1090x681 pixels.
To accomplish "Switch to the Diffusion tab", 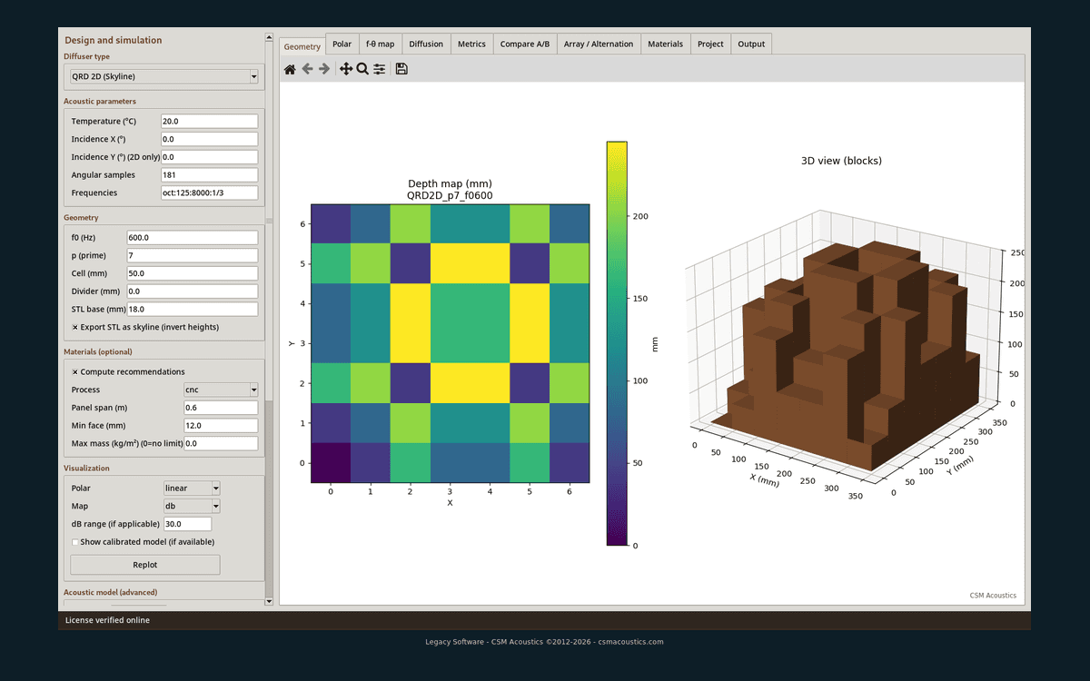I will (x=426, y=44).
